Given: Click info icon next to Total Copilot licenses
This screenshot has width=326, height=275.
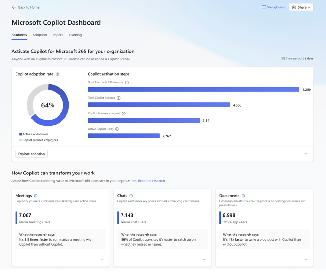Looking at the screenshot, I should pos(119,98).
